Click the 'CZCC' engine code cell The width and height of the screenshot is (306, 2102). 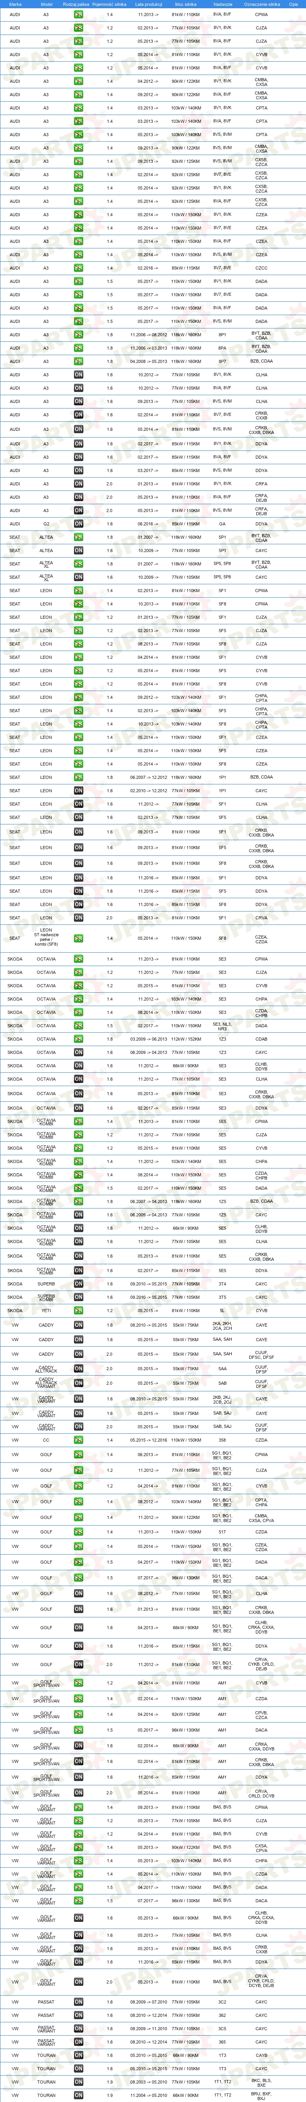point(261,268)
